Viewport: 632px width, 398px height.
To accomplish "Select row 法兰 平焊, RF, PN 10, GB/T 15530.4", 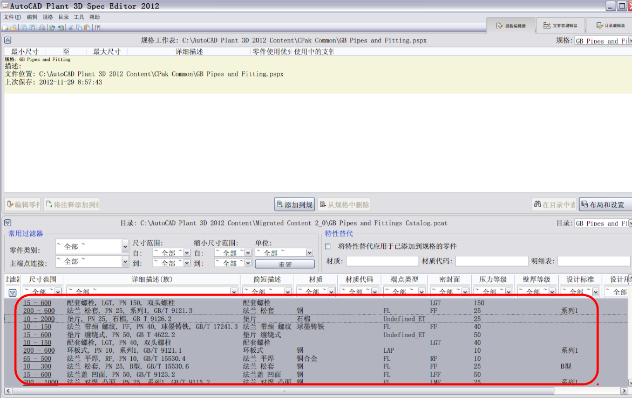I will tap(316, 359).
